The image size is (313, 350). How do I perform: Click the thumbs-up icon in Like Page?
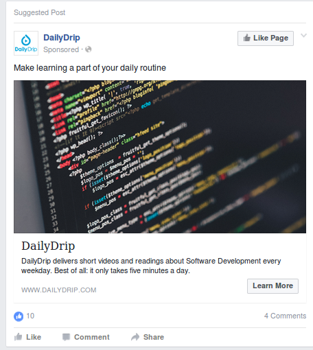point(247,38)
